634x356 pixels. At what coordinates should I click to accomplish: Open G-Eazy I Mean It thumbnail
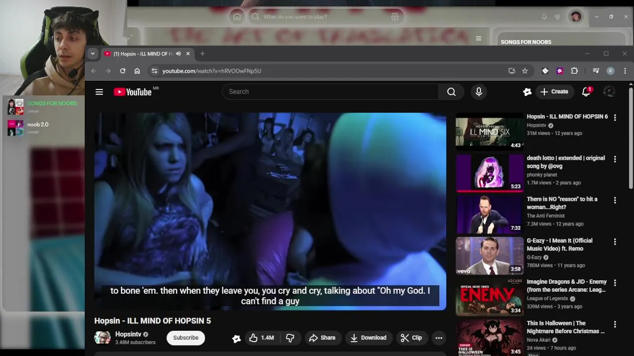489,255
